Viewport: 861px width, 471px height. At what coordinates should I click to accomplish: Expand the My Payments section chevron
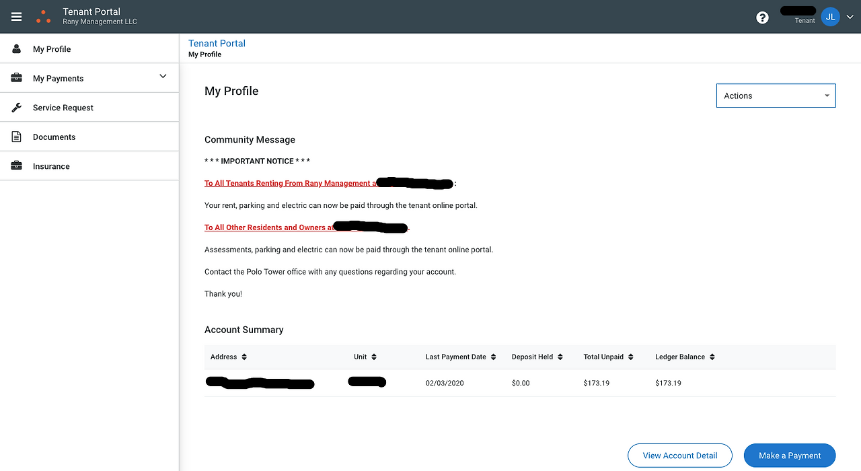[163, 77]
